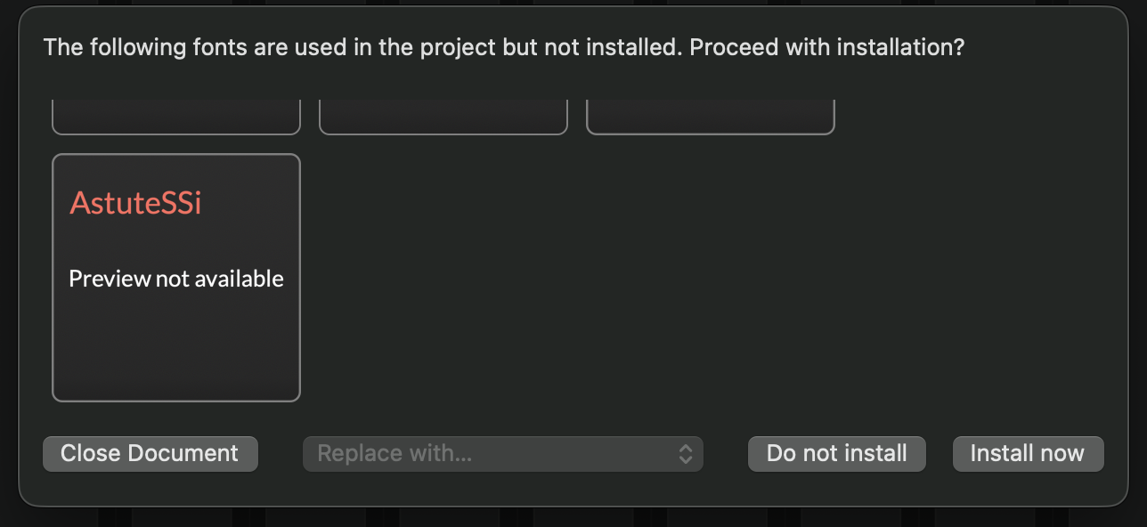The height and width of the screenshot is (527, 1147).
Task: Select the partially visible left font card
Action: [x=176, y=118]
